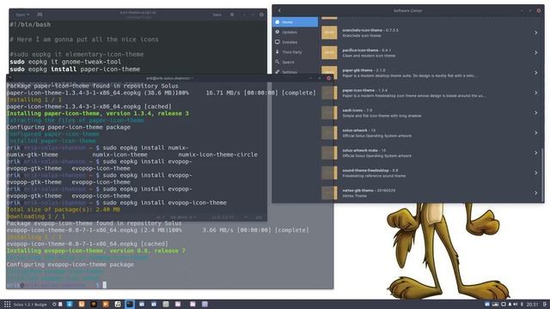Click the vertex-gtk-theme package icon
550x309 pixels.
coord(329,192)
